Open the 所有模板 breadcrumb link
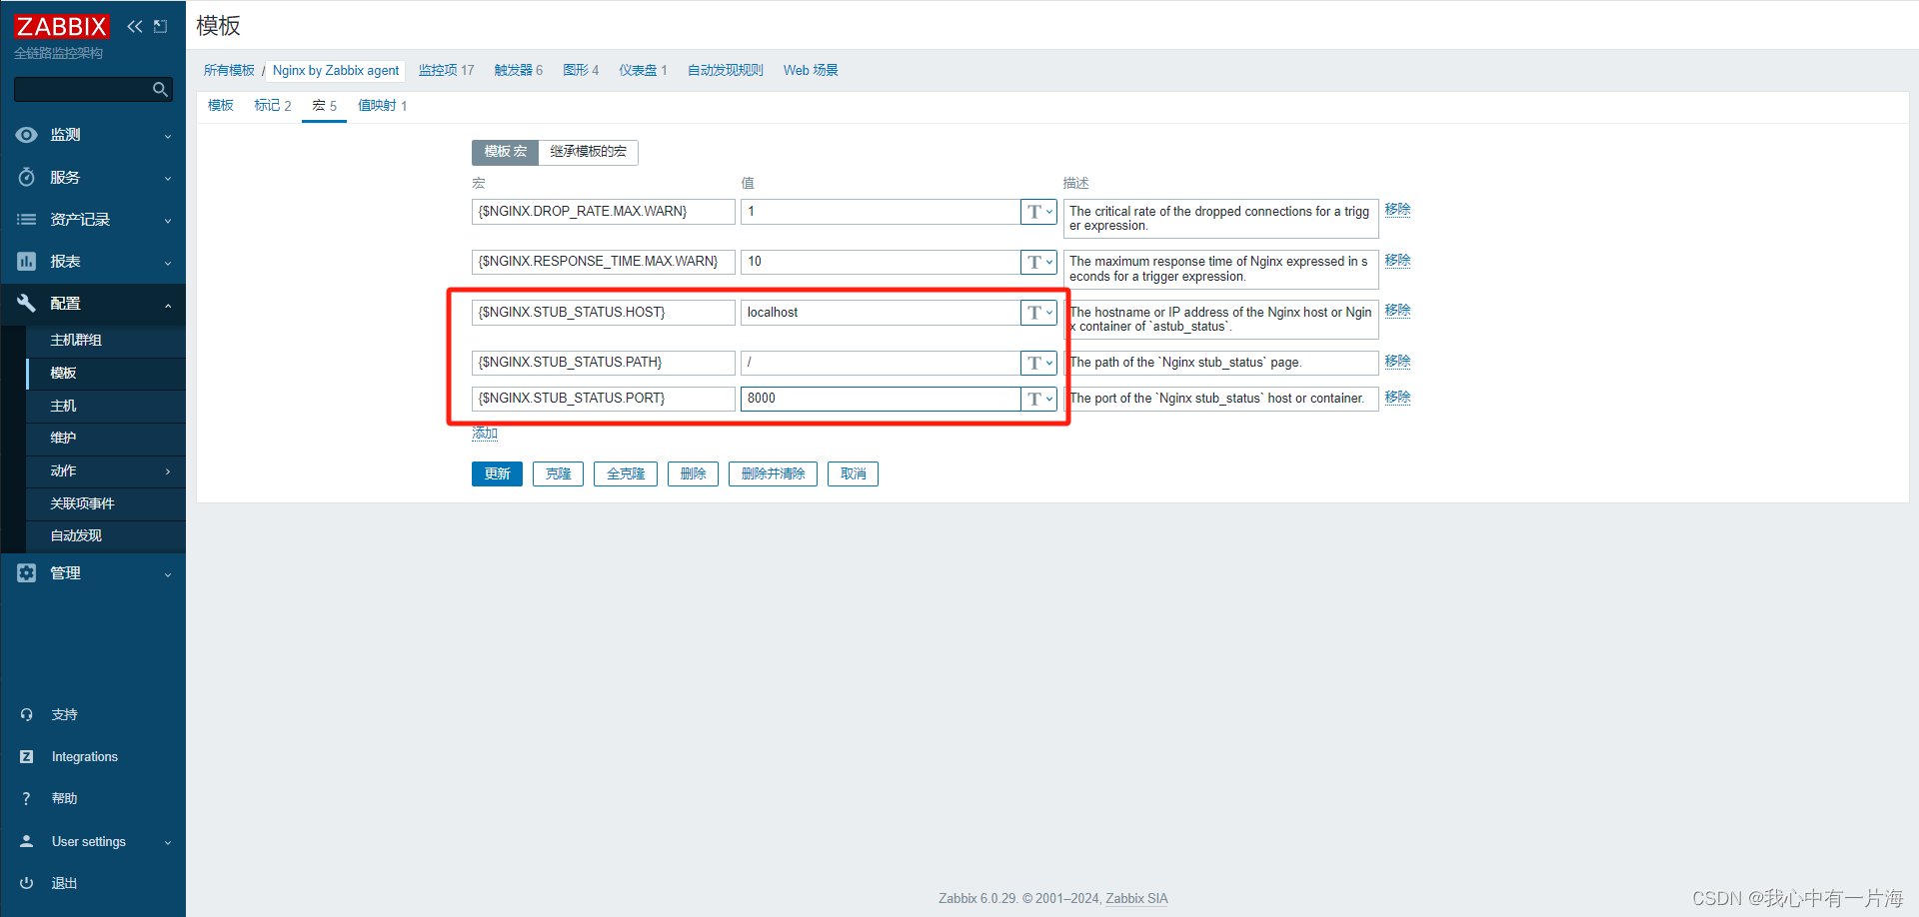The height and width of the screenshot is (917, 1919). (x=229, y=70)
